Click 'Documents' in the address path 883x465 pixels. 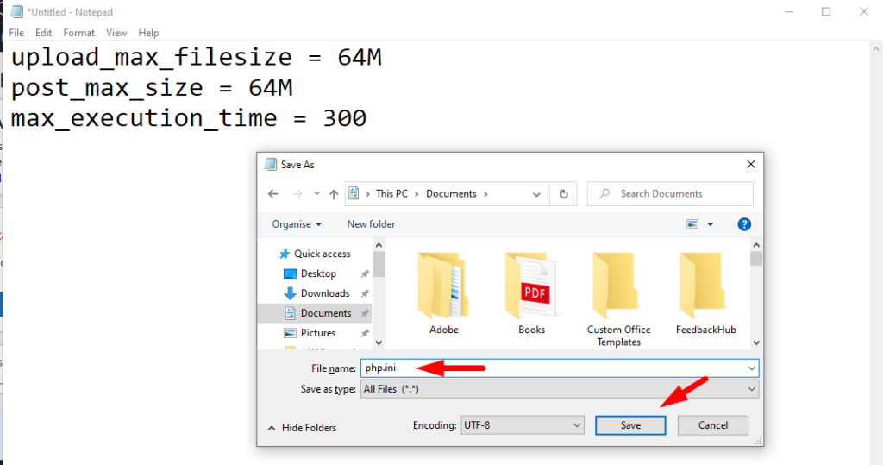[x=451, y=193]
